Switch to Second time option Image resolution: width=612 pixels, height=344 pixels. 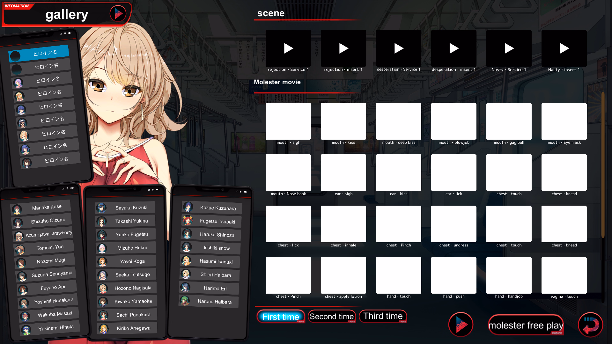pyautogui.click(x=332, y=317)
